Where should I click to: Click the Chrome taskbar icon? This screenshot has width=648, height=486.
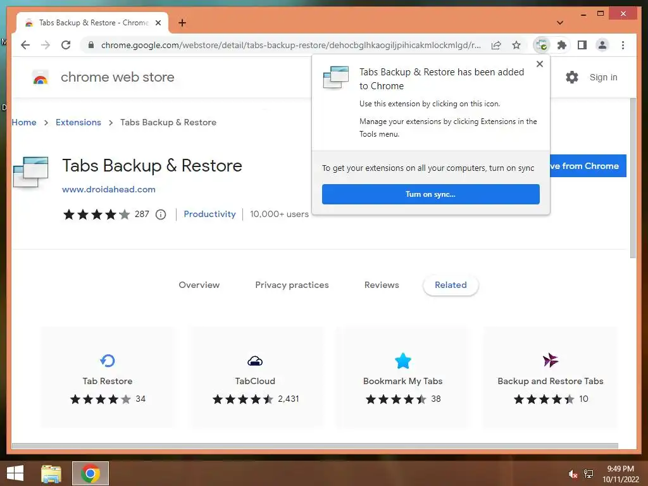point(90,473)
